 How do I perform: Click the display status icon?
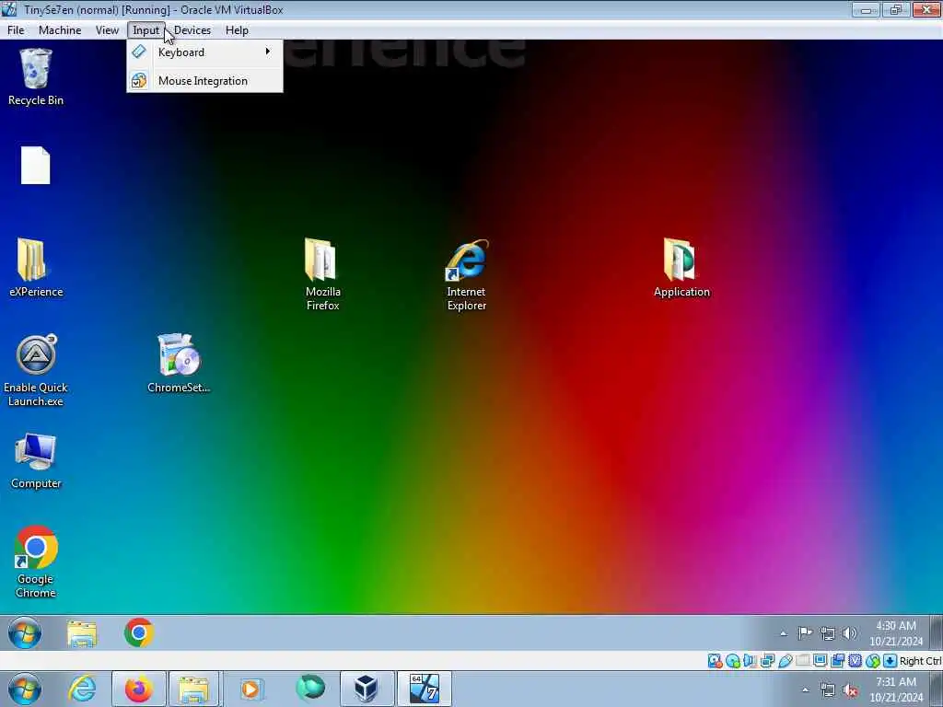coord(820,661)
